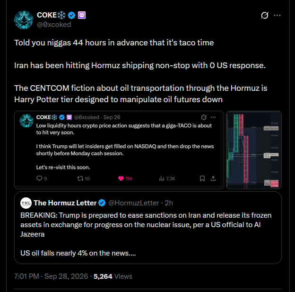The height and width of the screenshot is (292, 295).
Task: Open three-dot menu in quoted Sep 26 tweet
Action: [213, 117]
